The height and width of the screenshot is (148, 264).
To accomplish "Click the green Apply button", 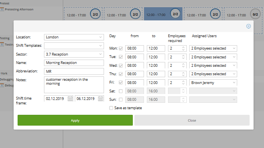I will [75, 120].
